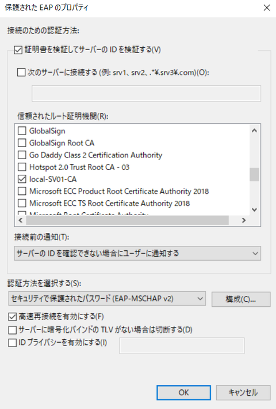Click the 構成(C)... configure button

241,299
